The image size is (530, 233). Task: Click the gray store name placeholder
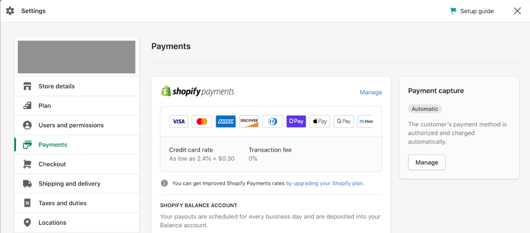(x=76, y=57)
